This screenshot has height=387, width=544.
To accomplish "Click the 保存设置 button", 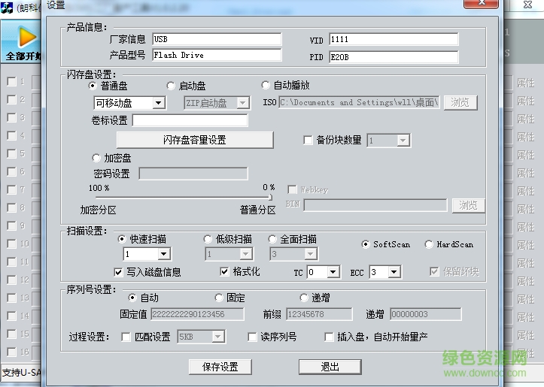I will [x=220, y=367].
